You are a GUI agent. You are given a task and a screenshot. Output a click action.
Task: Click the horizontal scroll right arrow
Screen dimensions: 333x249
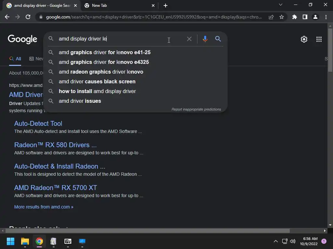pyautogui.click(x=325, y=231)
